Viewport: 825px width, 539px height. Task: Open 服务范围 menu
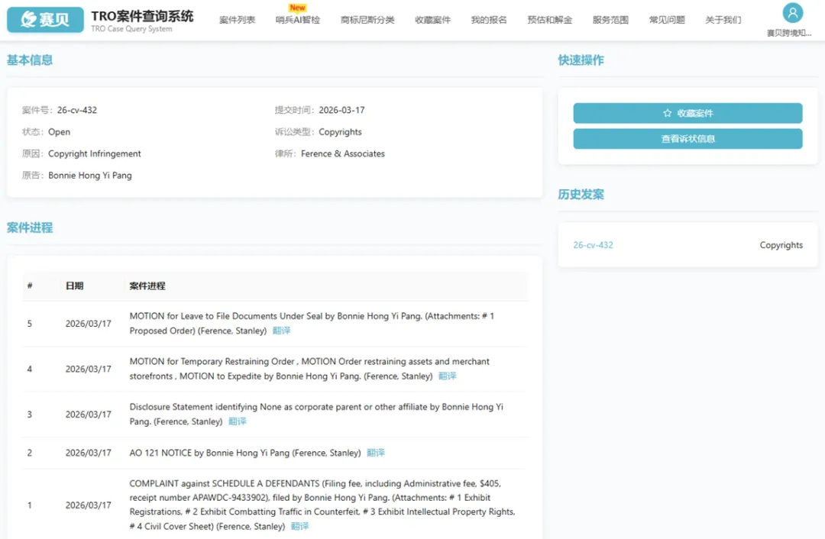[610, 20]
